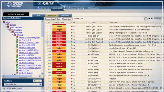Click the edit link for Center Filters
164x92 pixels.
tap(21, 88)
